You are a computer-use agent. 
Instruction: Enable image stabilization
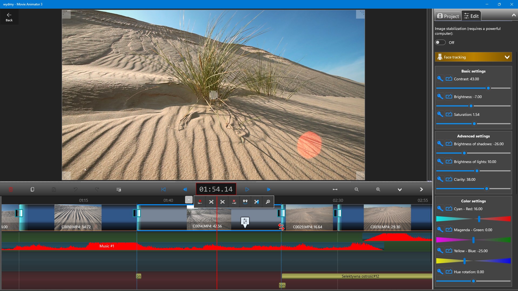pyautogui.click(x=440, y=42)
